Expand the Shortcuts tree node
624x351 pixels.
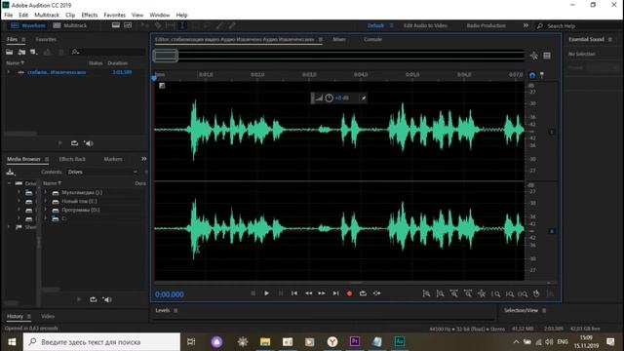point(9,227)
